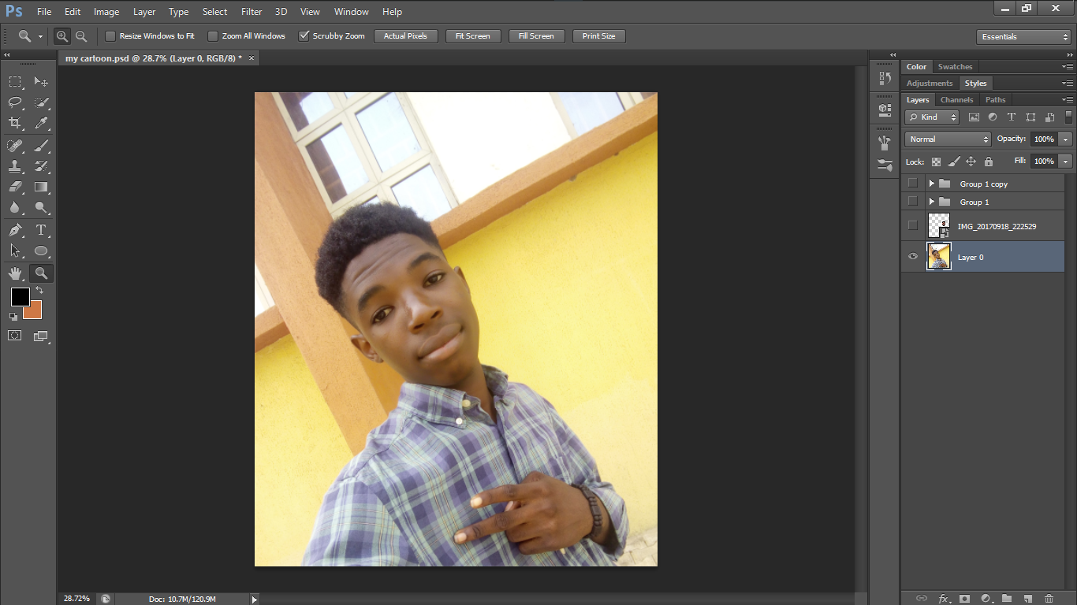Reset to default foreground and background colors

tap(13, 316)
